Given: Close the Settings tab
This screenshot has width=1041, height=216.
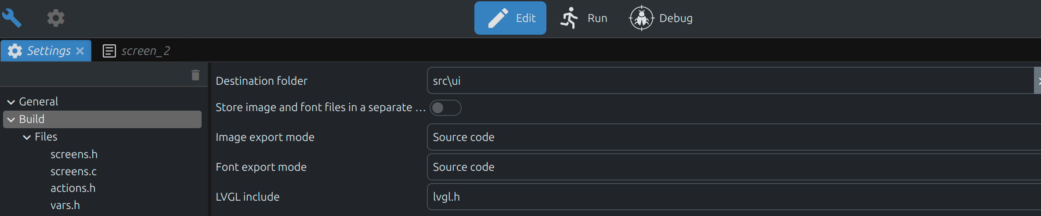Looking at the screenshot, I should (x=80, y=51).
